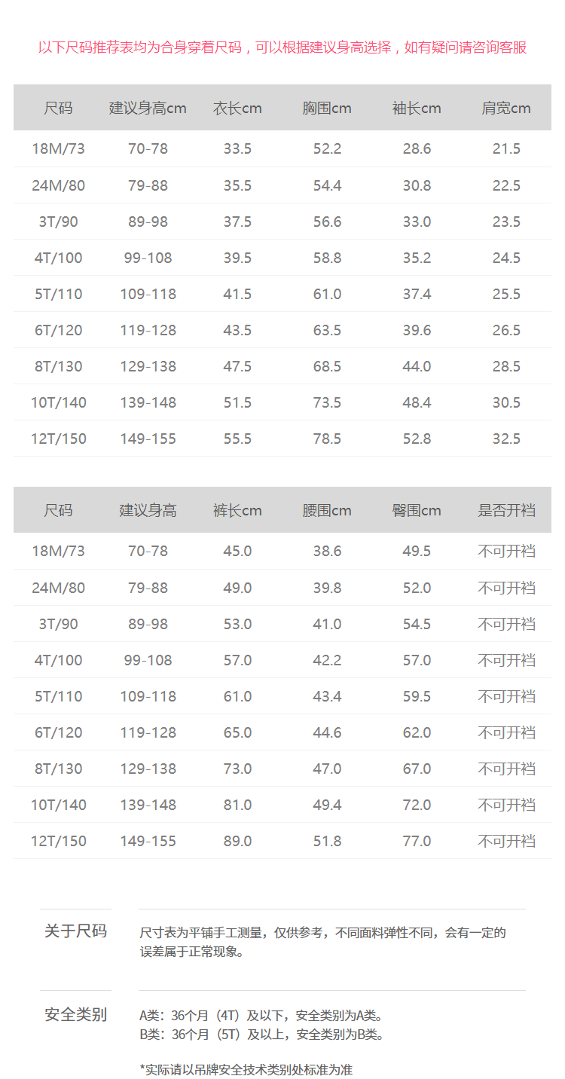Click the hang tag disclaimer footnote
Image resolution: width=565 pixels, height=1079 pixels.
point(246,1069)
